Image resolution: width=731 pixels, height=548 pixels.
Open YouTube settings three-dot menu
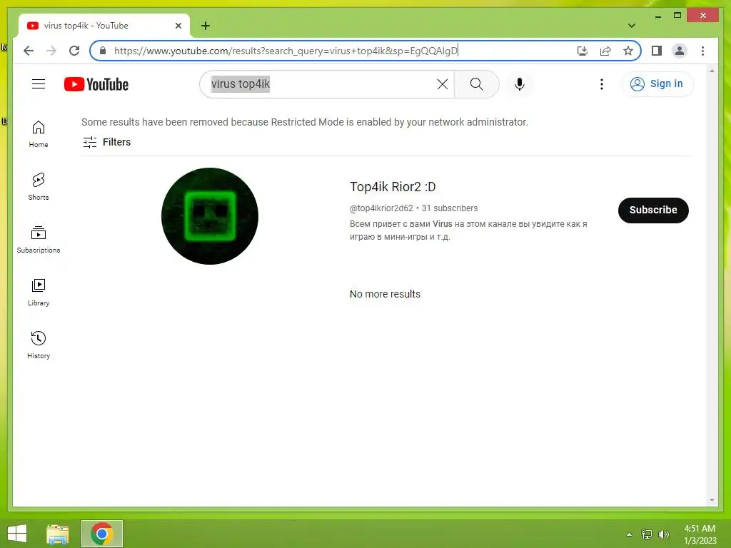point(601,84)
